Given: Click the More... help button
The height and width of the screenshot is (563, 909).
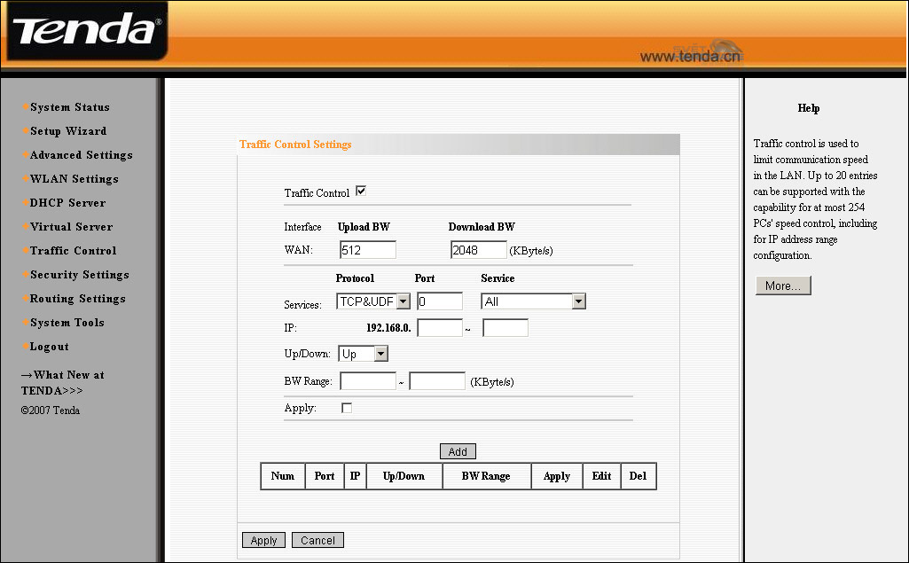Looking at the screenshot, I should [783, 285].
